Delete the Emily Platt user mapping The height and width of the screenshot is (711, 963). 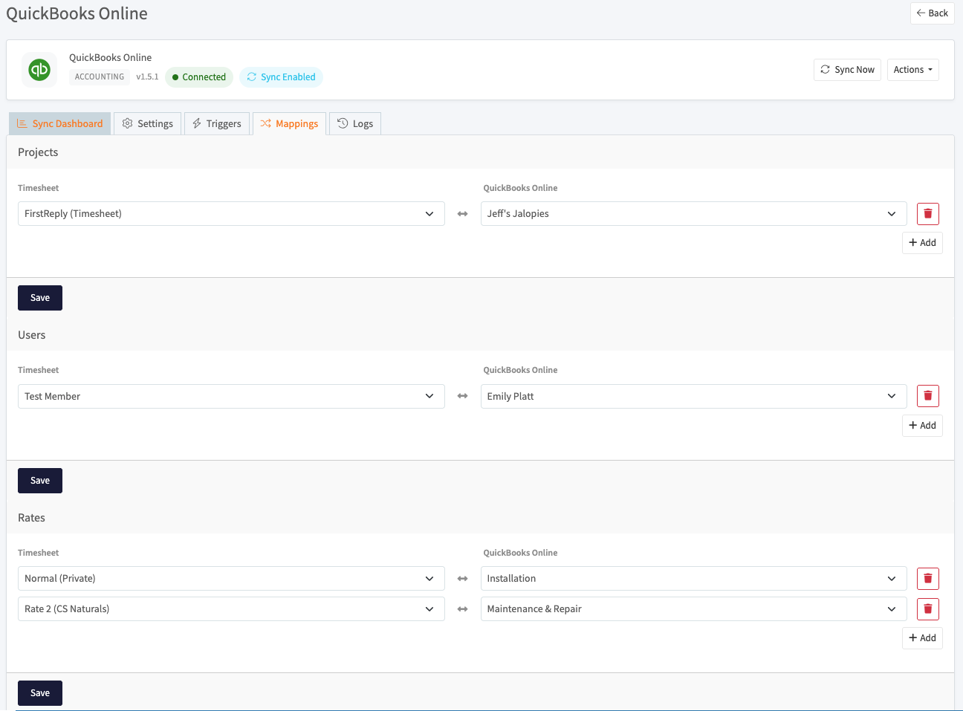[927, 396]
